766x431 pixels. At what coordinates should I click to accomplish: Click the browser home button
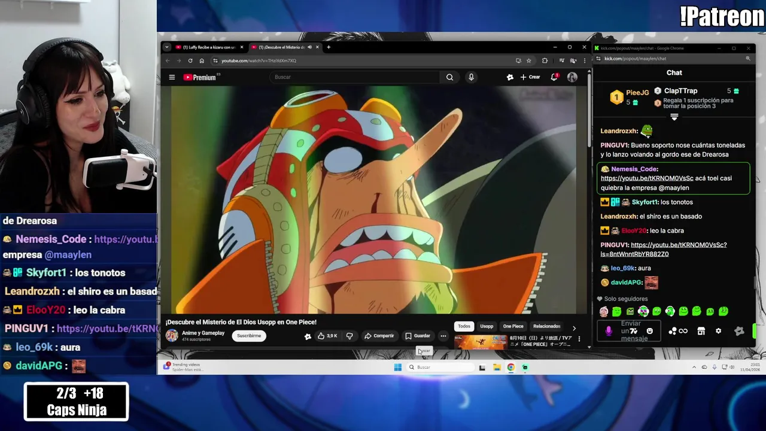coord(202,60)
